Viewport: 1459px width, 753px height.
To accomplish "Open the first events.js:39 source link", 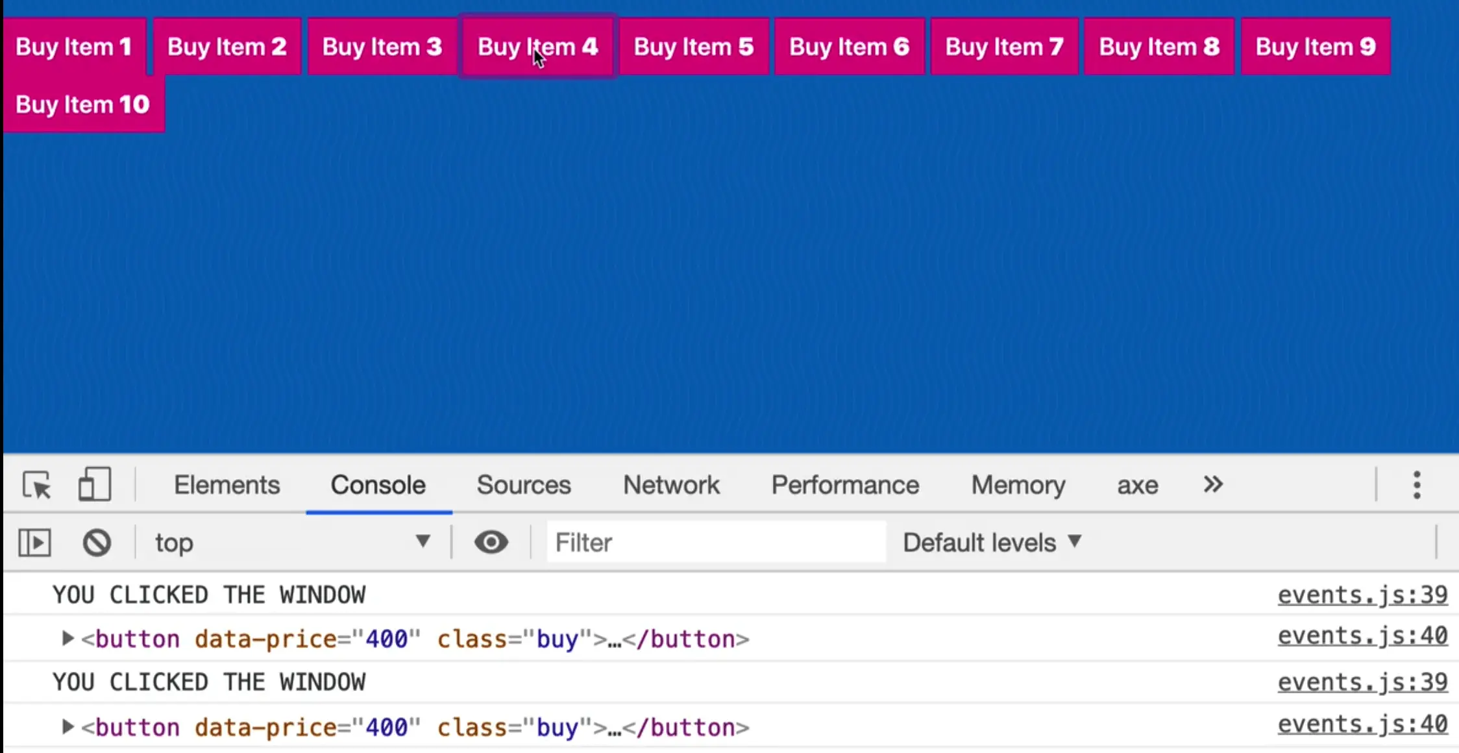I will [x=1362, y=595].
